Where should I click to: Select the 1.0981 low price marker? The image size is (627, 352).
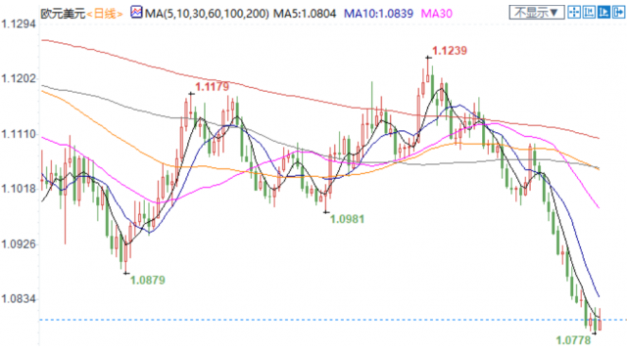[347, 219]
